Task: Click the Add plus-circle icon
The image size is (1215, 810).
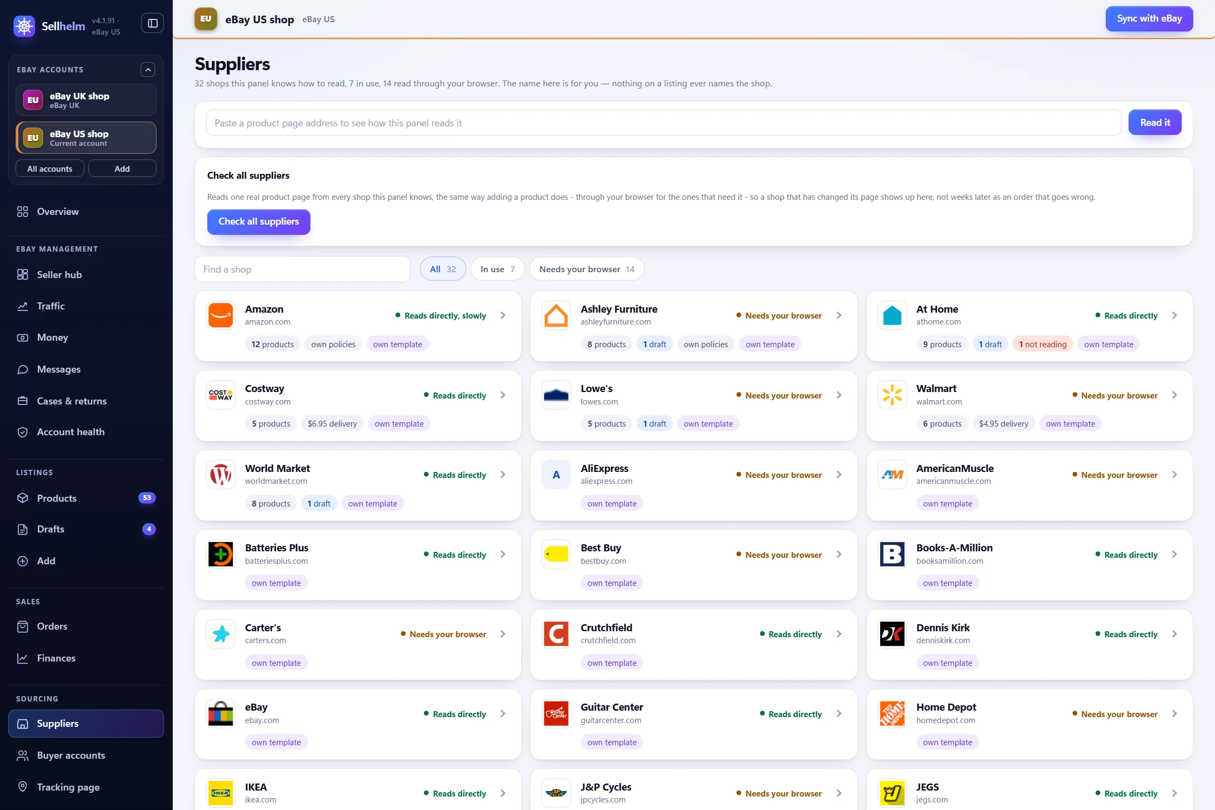Action: coord(23,561)
